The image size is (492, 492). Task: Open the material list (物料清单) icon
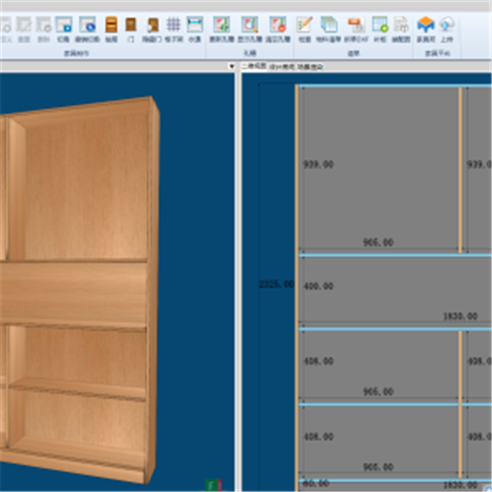click(329, 26)
